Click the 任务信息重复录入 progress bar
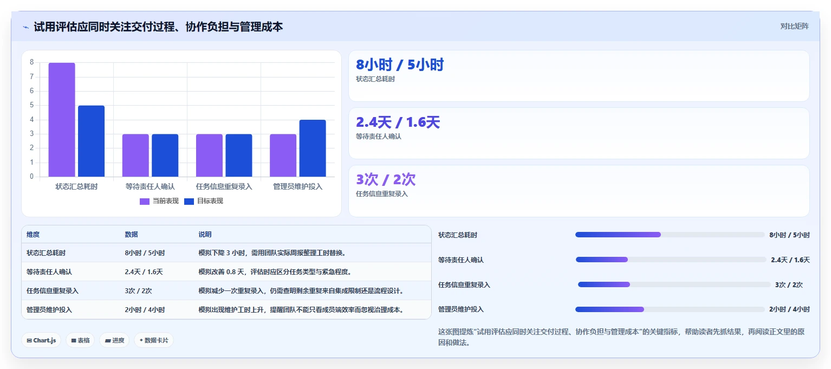The height and width of the screenshot is (369, 831). pyautogui.click(x=674, y=284)
